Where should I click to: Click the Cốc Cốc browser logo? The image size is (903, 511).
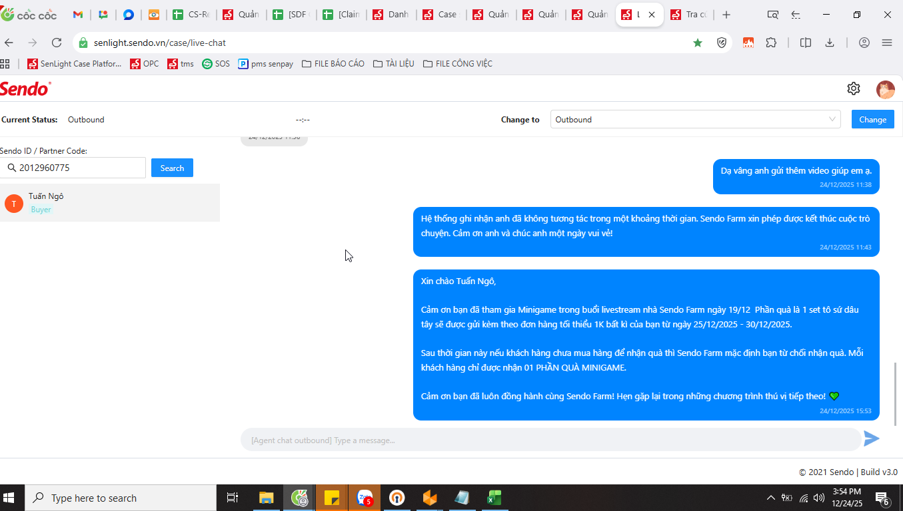pyautogui.click(x=28, y=14)
